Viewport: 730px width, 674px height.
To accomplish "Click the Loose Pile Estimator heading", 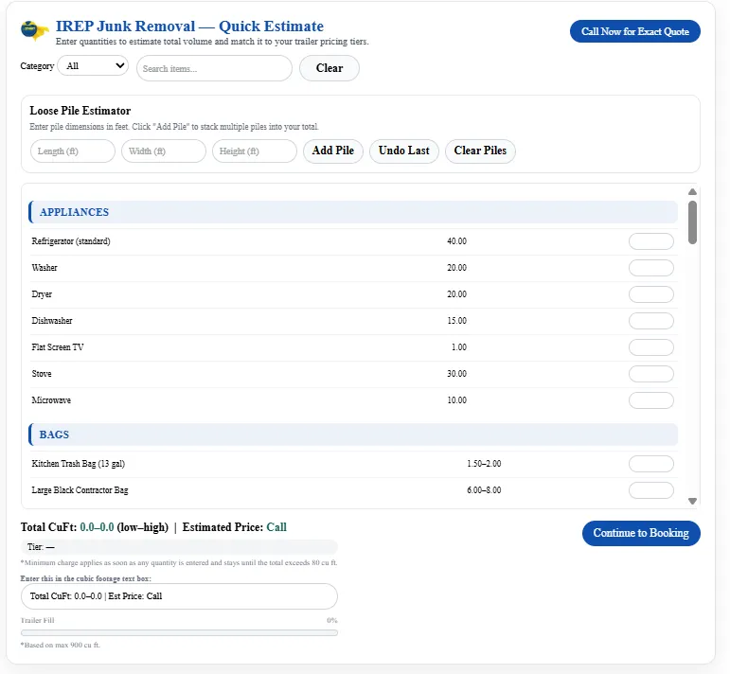I will tap(80, 111).
